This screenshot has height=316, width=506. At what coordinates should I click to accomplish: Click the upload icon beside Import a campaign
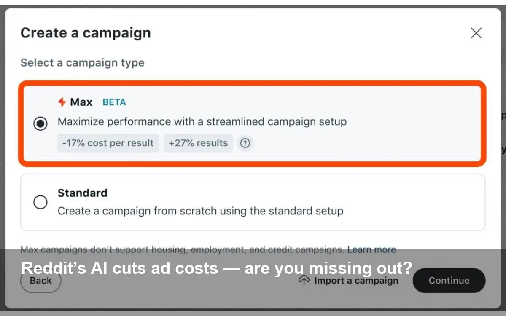point(303,280)
